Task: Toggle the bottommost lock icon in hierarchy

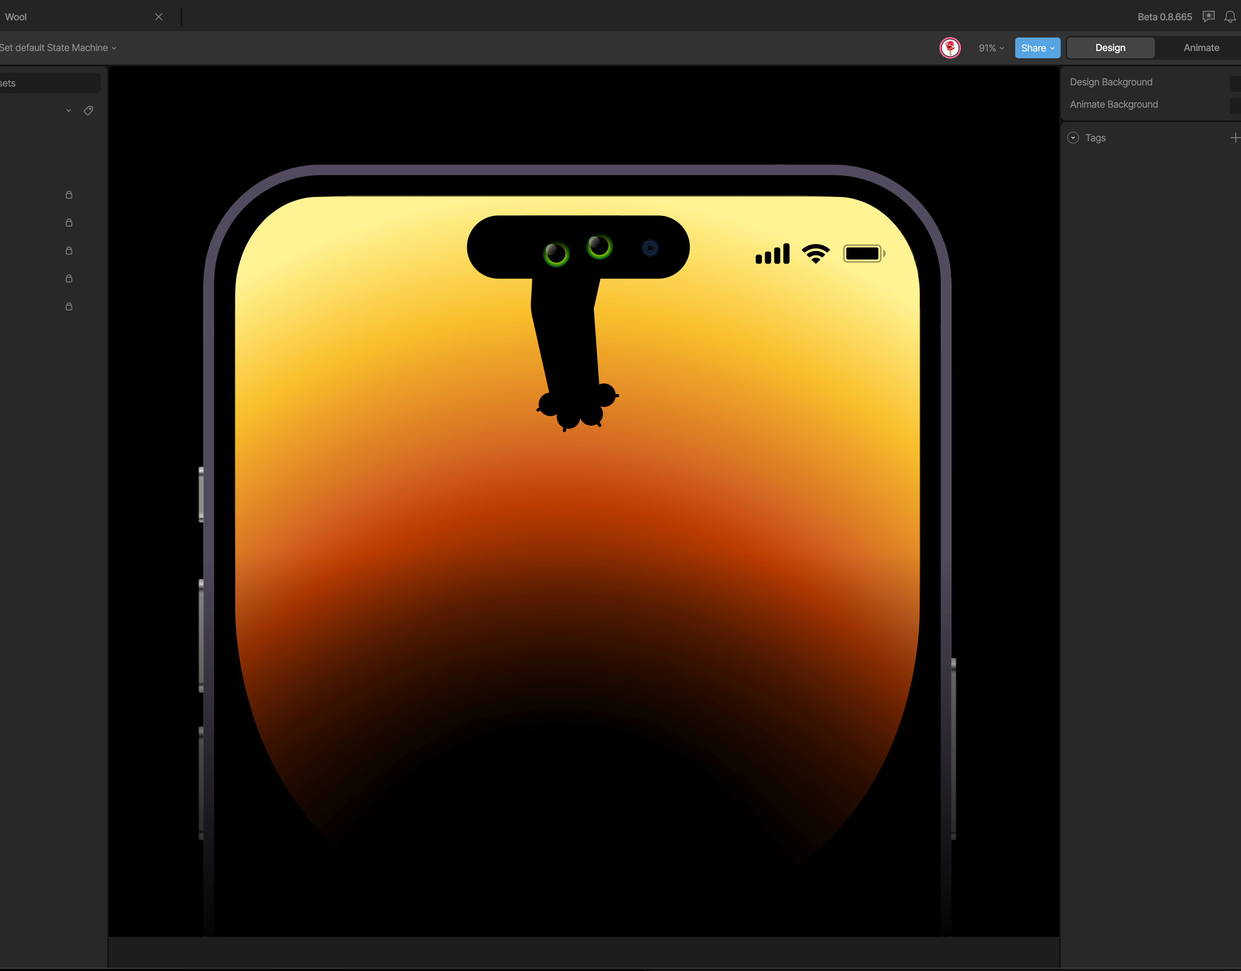Action: pyautogui.click(x=69, y=306)
